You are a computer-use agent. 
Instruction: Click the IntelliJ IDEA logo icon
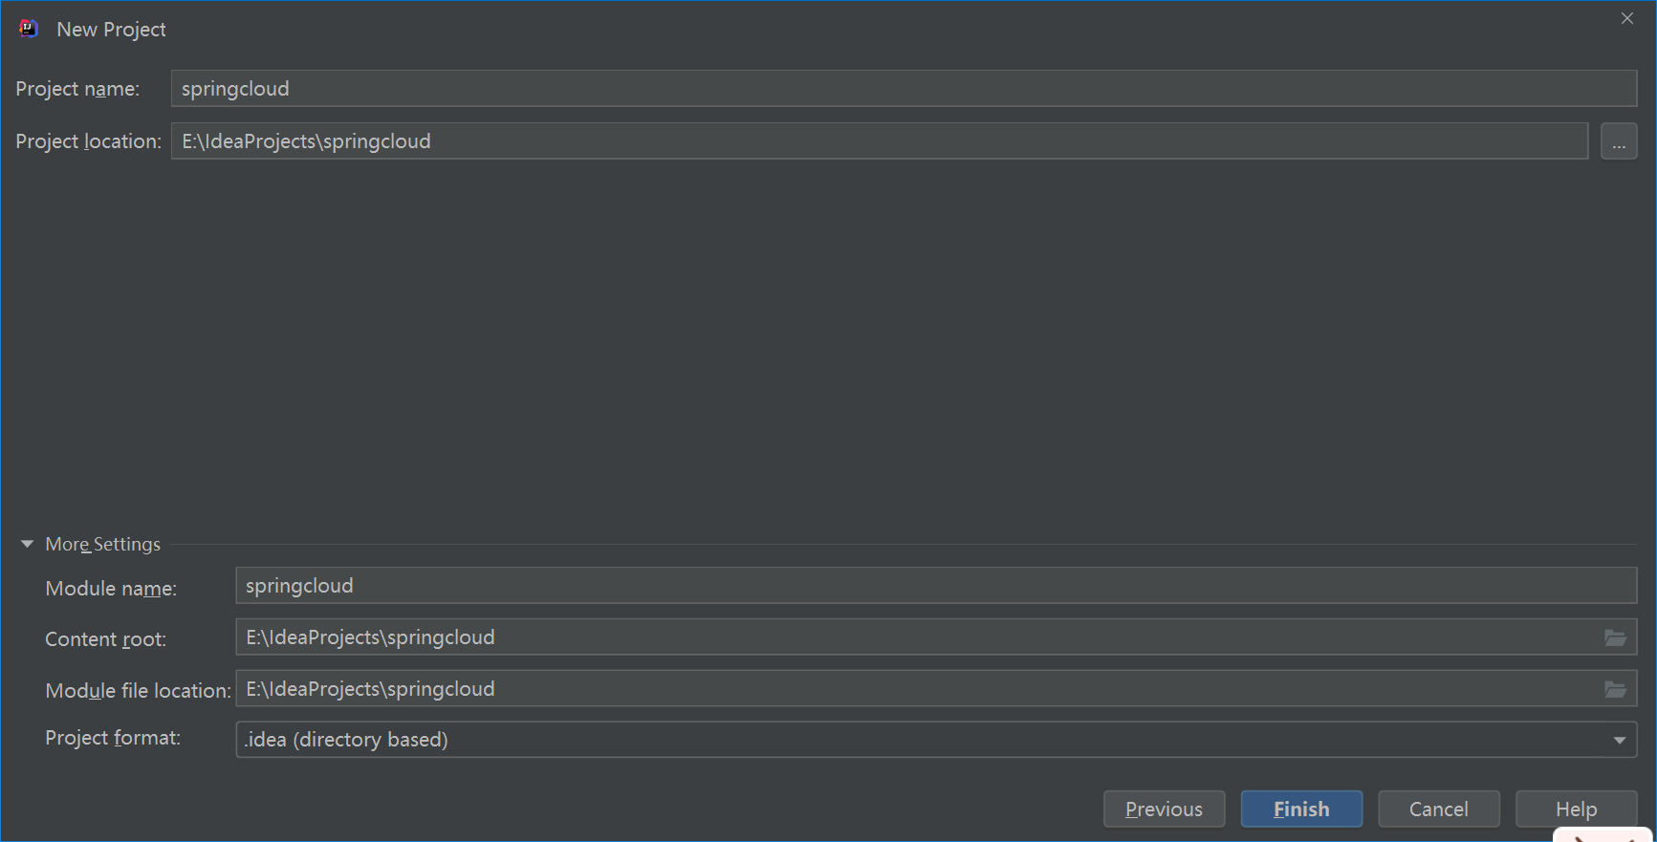click(x=29, y=29)
